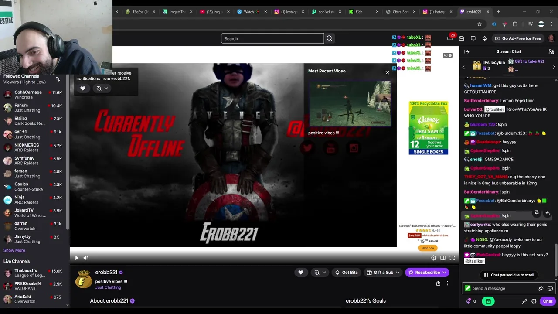
Task: Click the ad's Shop now button
Action: 428,248
